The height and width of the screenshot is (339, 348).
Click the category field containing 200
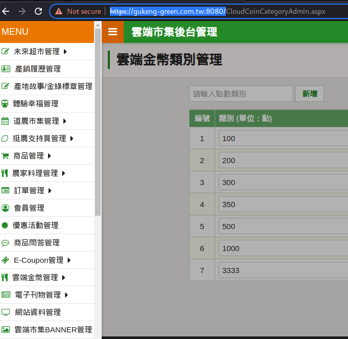pyautogui.click(x=284, y=160)
